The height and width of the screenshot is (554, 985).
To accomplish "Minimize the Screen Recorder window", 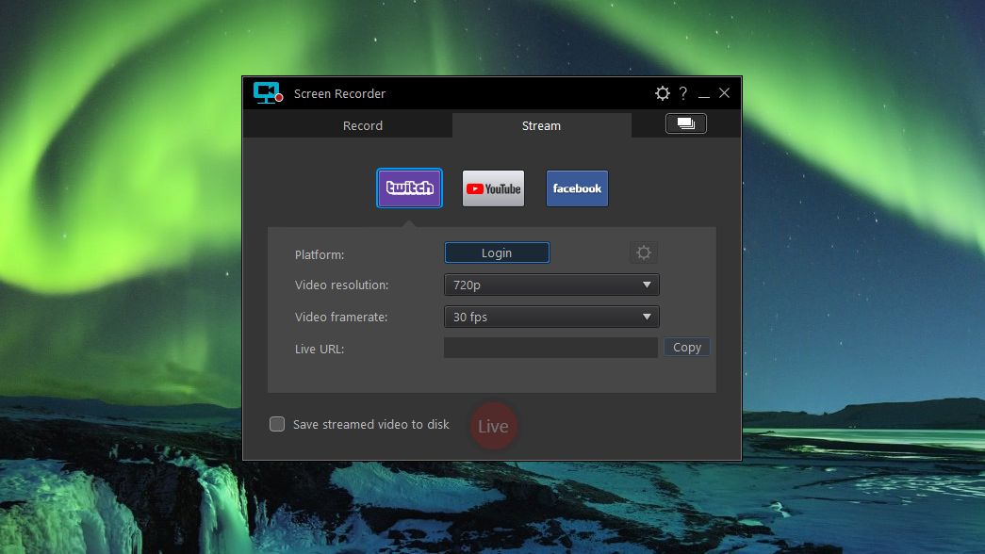I will click(x=704, y=93).
